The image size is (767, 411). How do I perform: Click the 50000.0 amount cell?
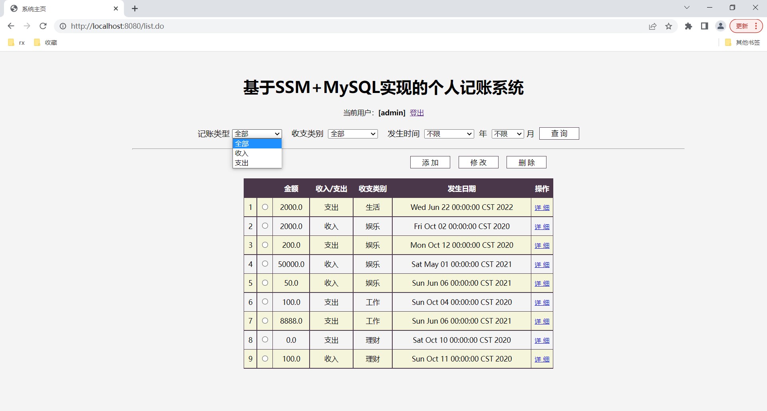[x=291, y=264]
